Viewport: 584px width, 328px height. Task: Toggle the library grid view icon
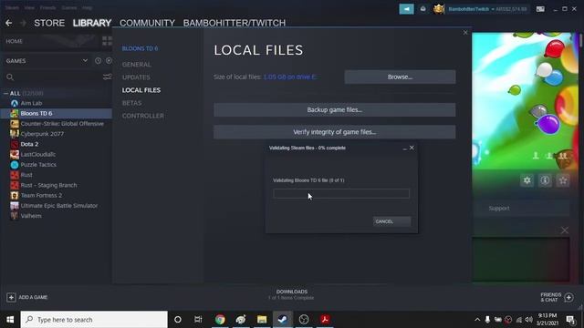click(107, 41)
